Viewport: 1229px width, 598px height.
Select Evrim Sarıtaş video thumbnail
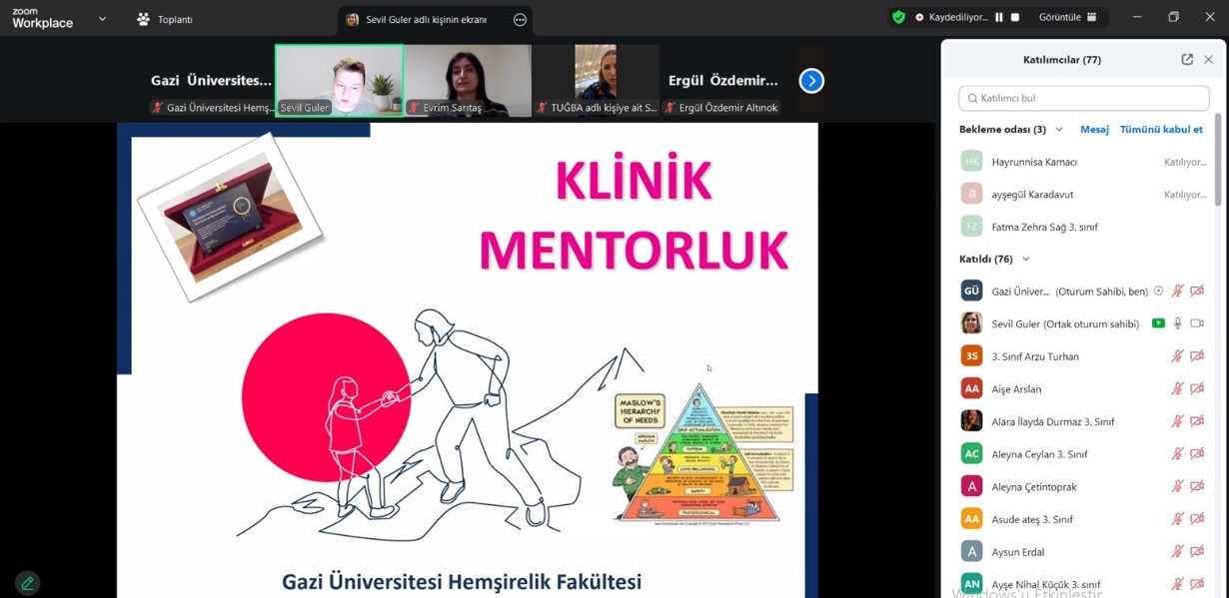pos(468,81)
